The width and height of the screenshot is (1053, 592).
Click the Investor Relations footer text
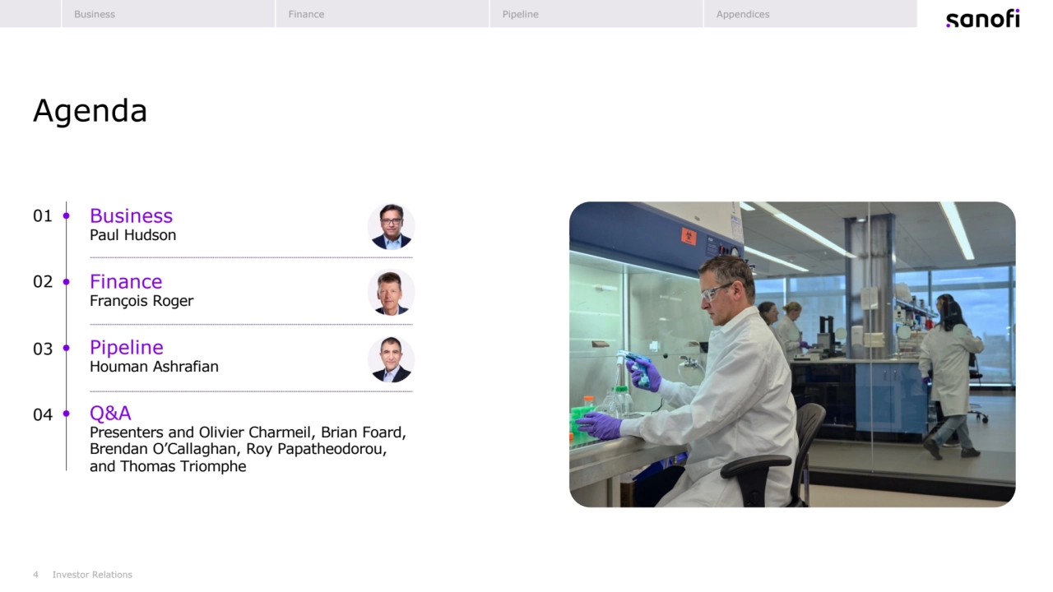tap(92, 575)
